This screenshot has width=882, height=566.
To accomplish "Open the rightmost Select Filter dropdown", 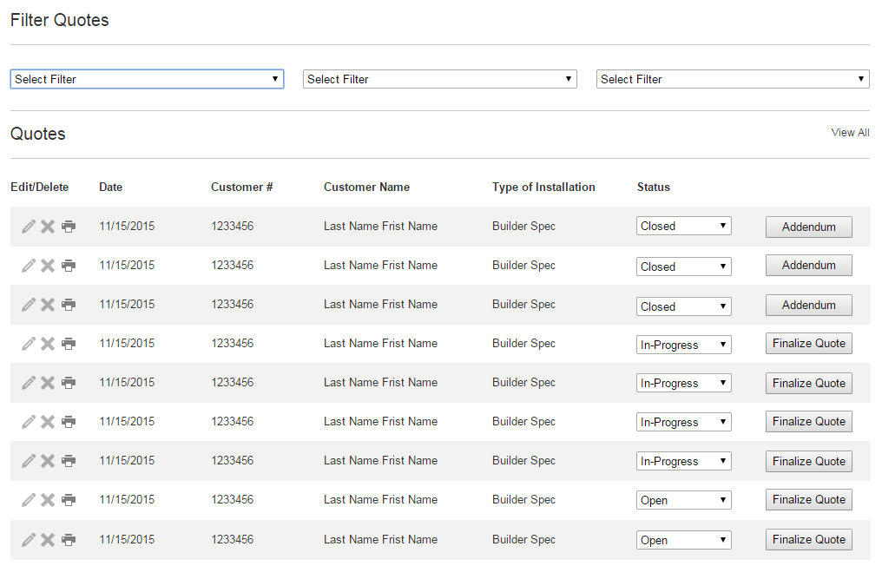I will tap(733, 79).
